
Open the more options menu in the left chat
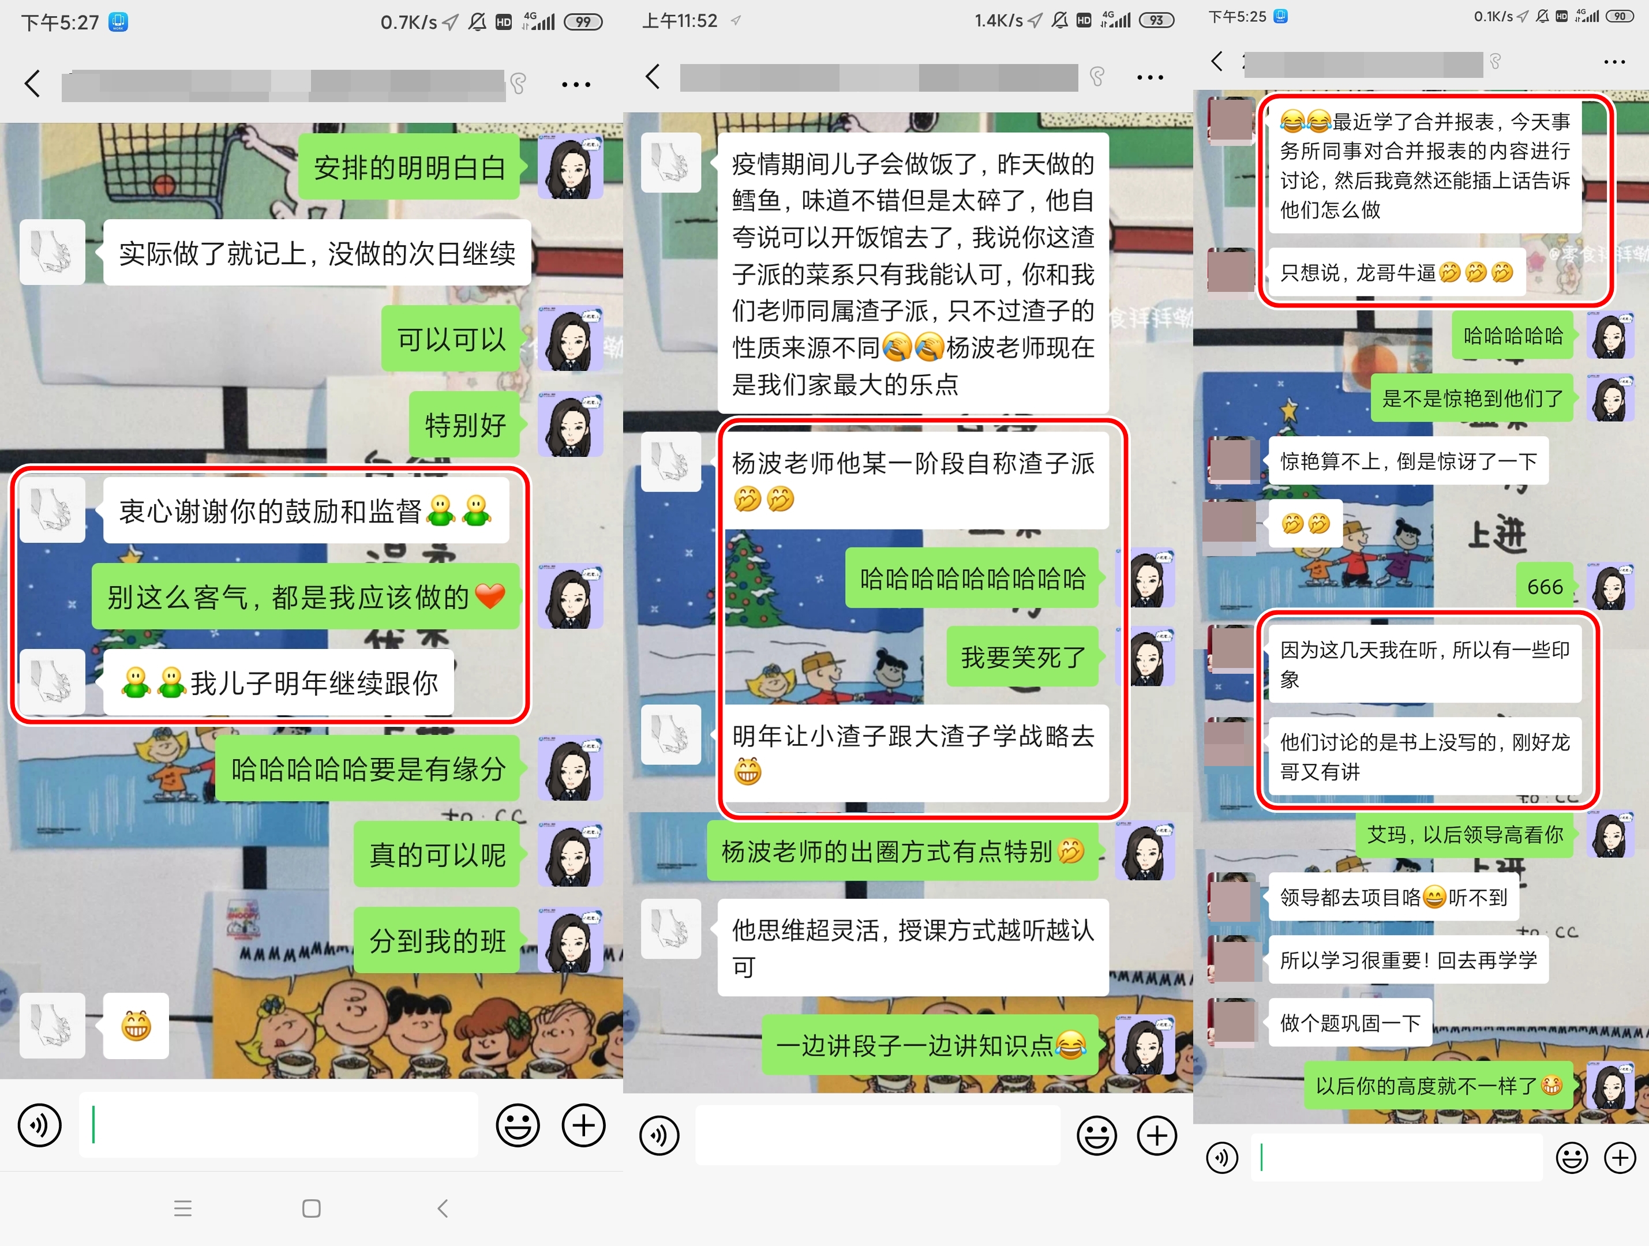576,84
